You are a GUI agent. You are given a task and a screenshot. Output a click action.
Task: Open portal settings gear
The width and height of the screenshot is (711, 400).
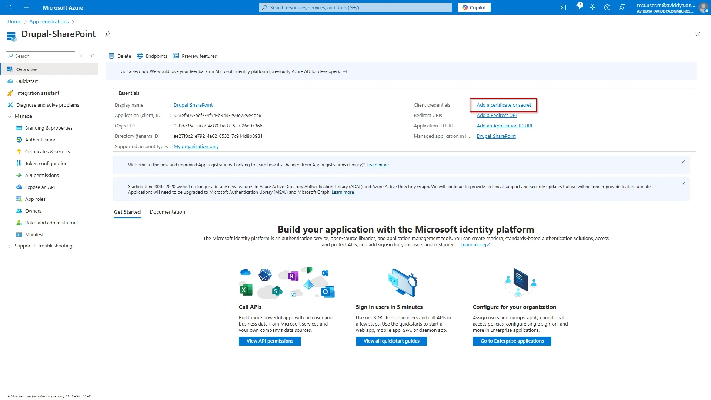592,7
